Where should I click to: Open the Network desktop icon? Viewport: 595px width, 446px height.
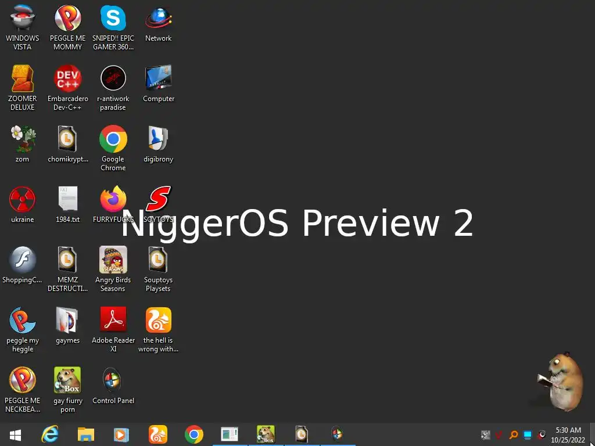(158, 23)
